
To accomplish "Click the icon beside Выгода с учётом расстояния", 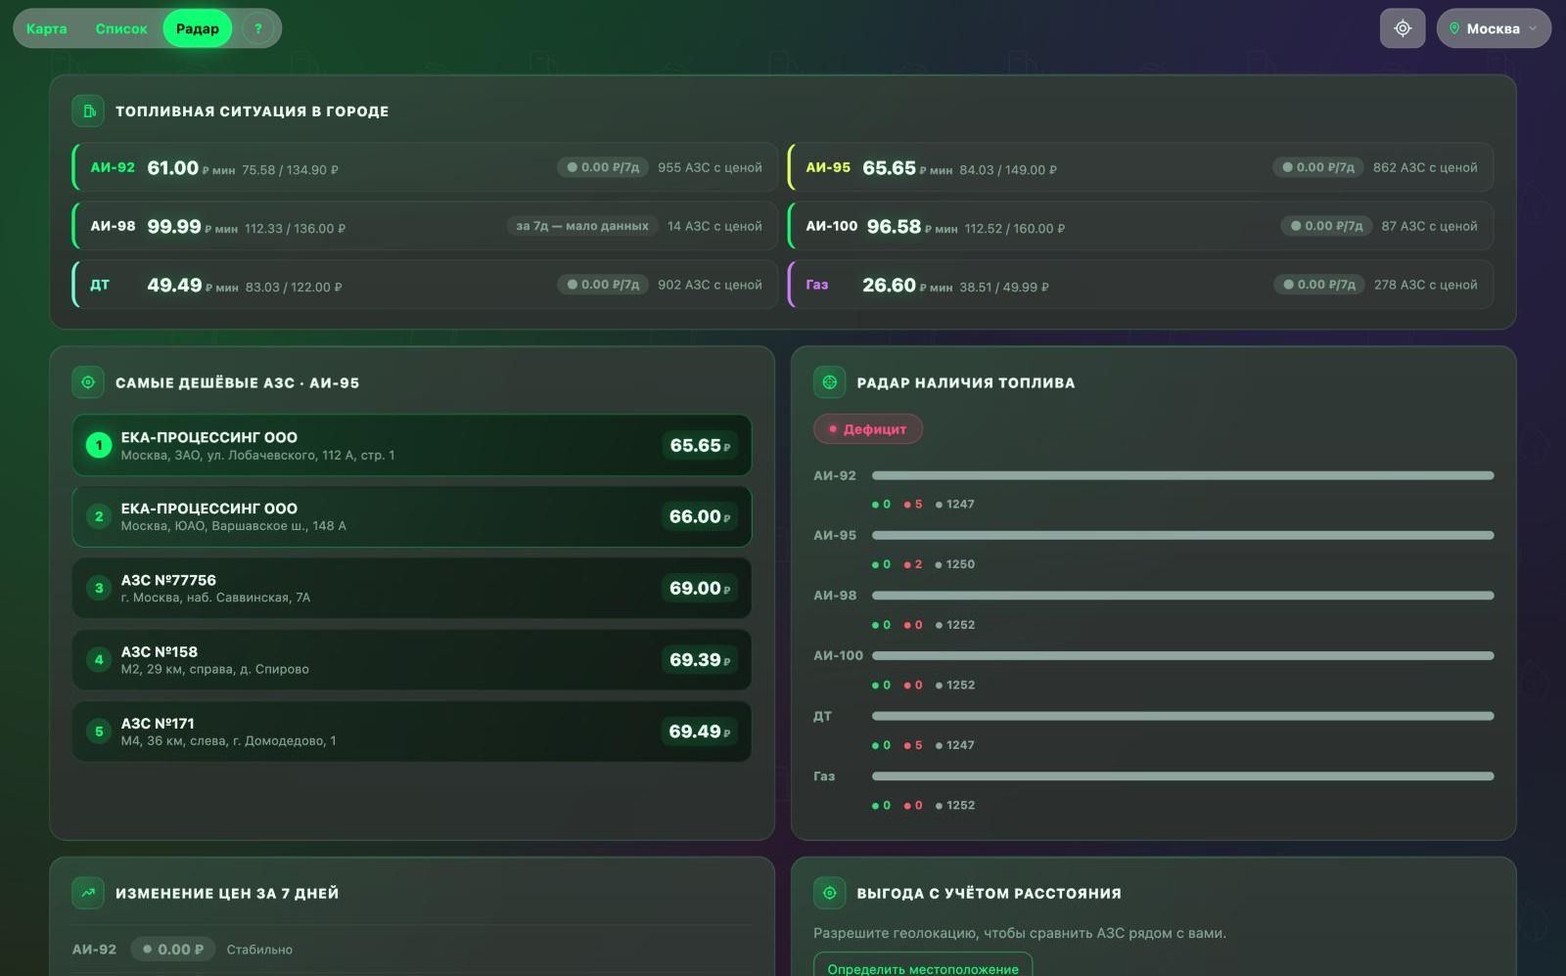I will (x=829, y=893).
